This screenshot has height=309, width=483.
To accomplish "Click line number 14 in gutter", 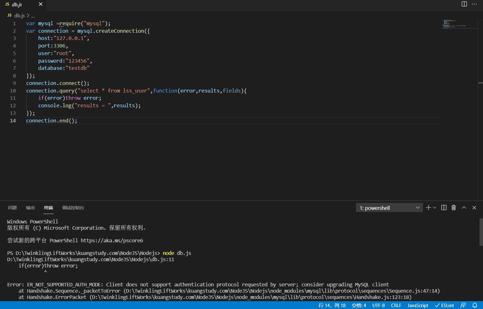I will click(13, 121).
